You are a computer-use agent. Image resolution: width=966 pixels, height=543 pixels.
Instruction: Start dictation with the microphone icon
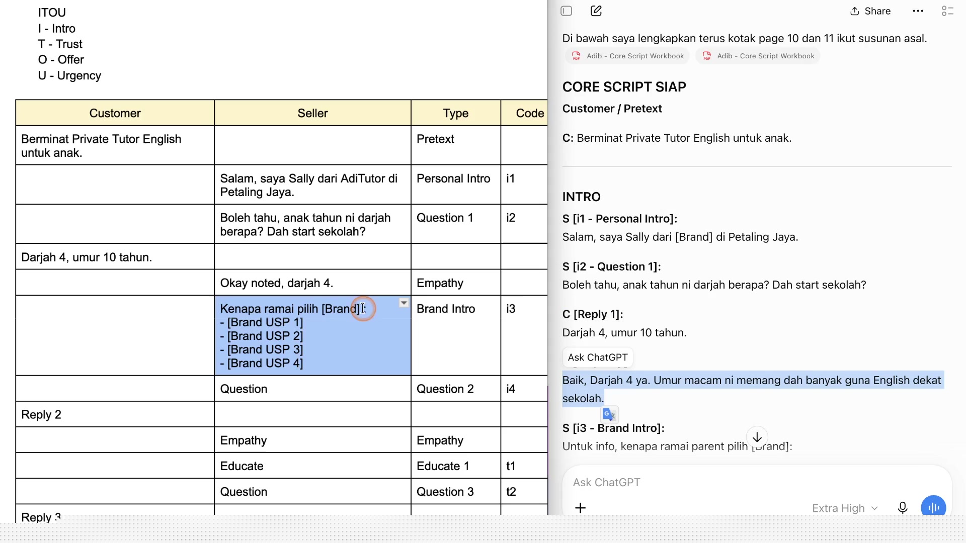point(903,508)
